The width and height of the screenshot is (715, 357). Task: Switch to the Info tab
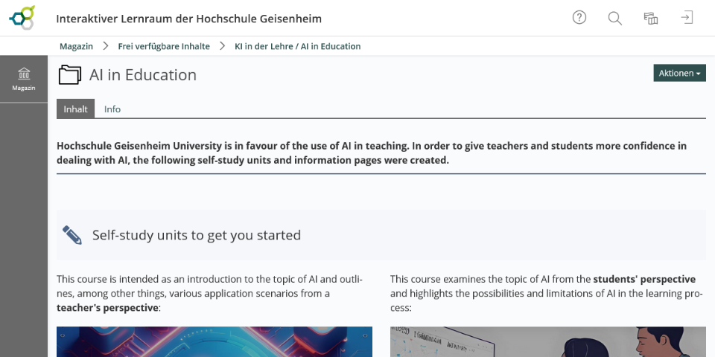click(112, 109)
